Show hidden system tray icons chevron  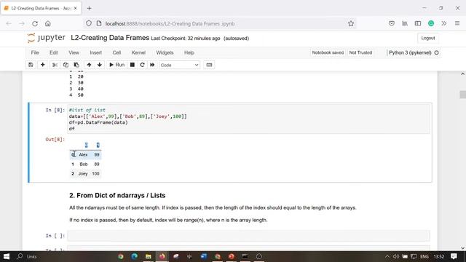[x=387, y=256]
